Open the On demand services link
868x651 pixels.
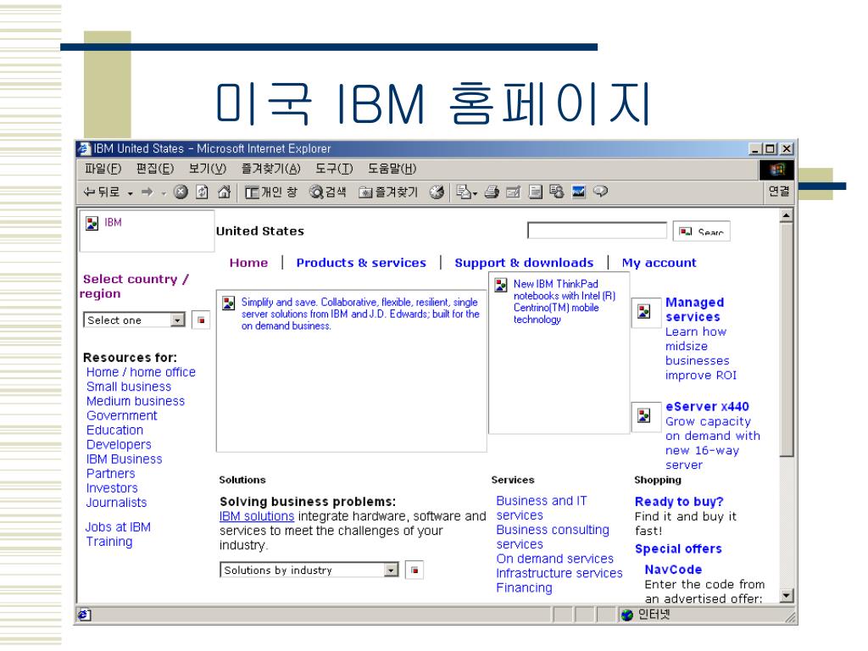coord(554,559)
